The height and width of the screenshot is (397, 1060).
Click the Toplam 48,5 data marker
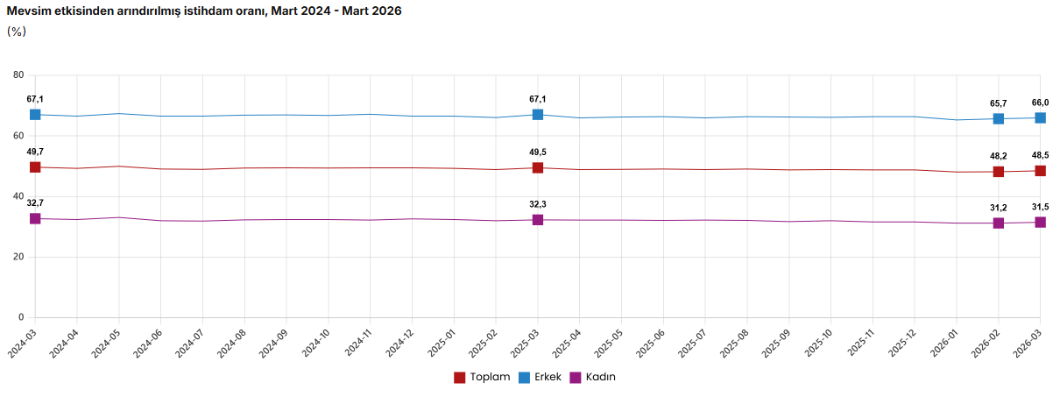click(1040, 171)
